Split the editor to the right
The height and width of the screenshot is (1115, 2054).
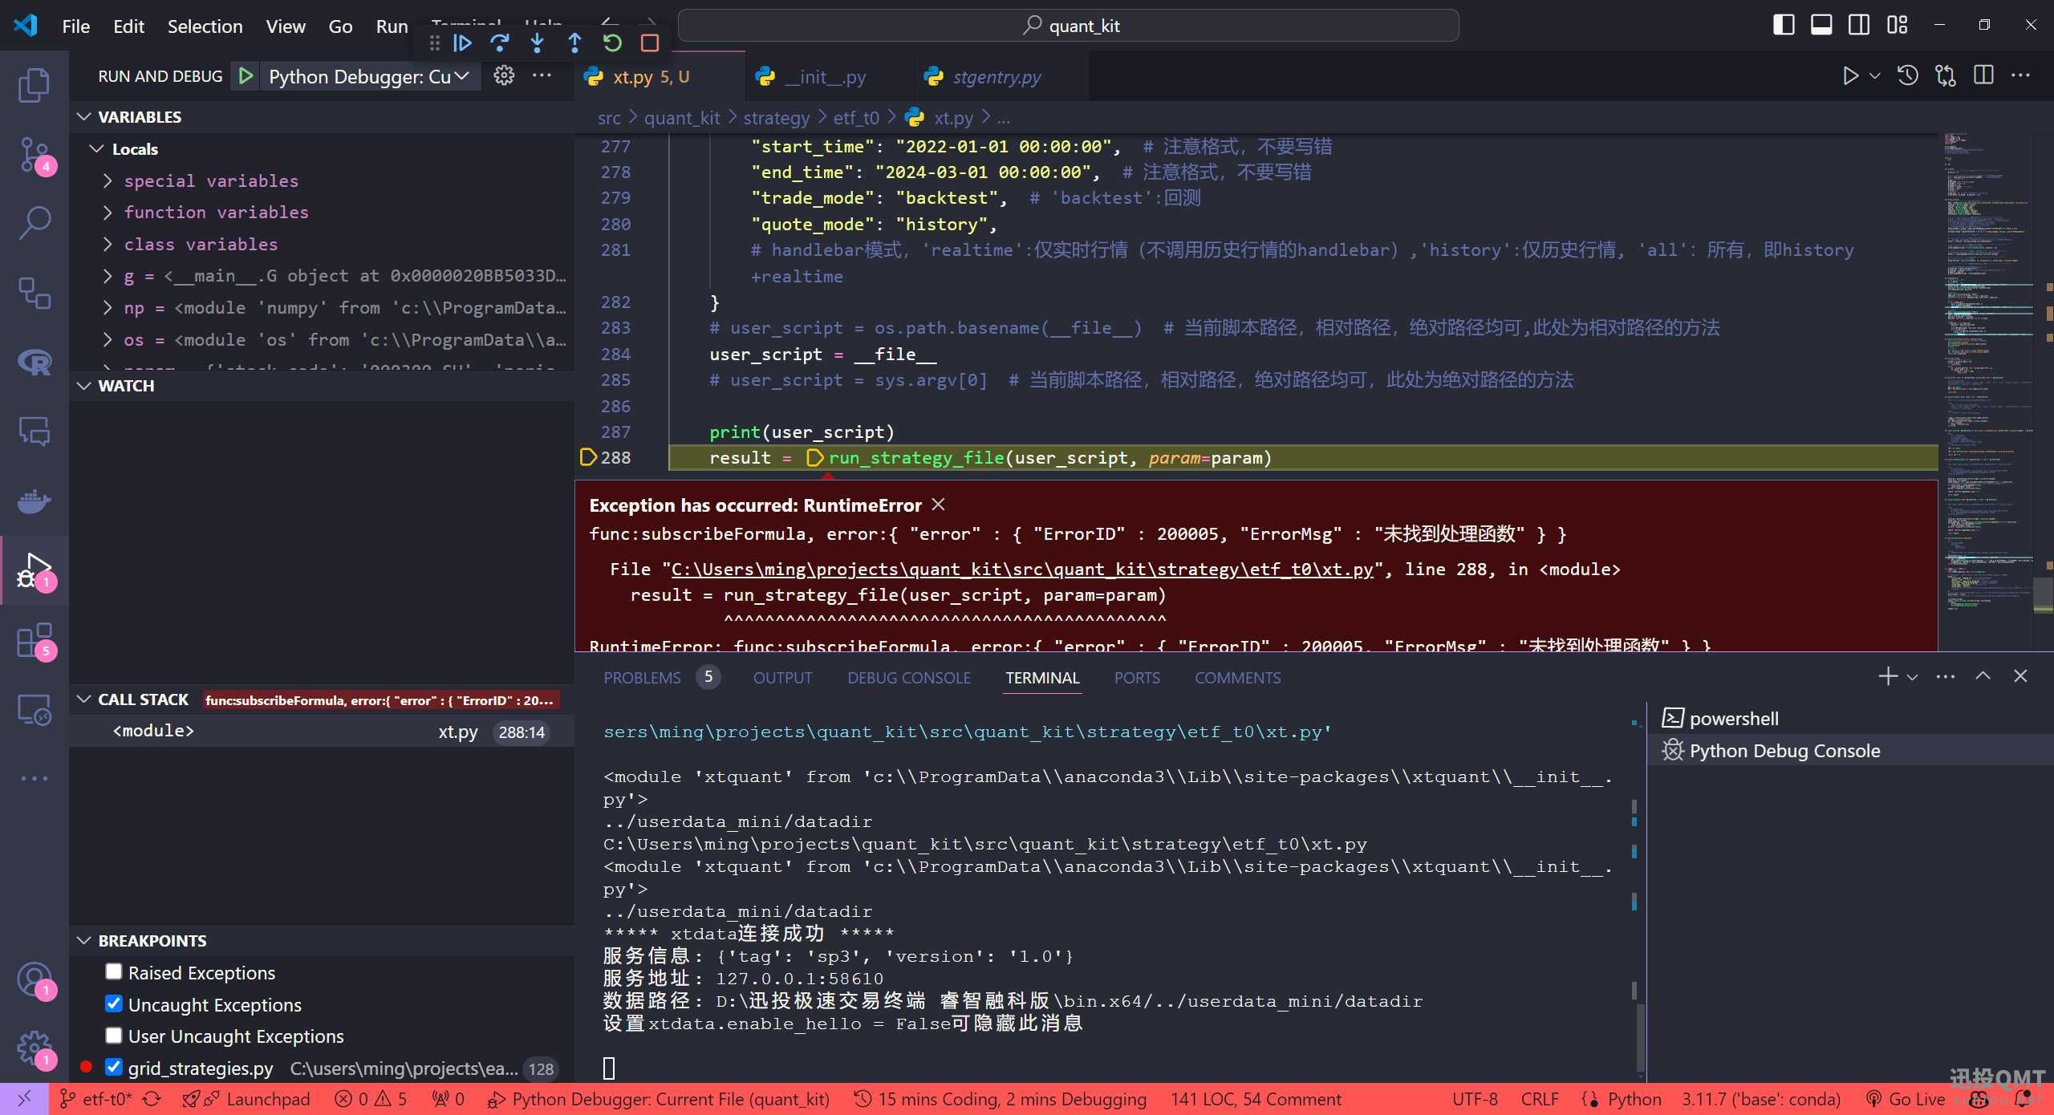(x=1983, y=75)
